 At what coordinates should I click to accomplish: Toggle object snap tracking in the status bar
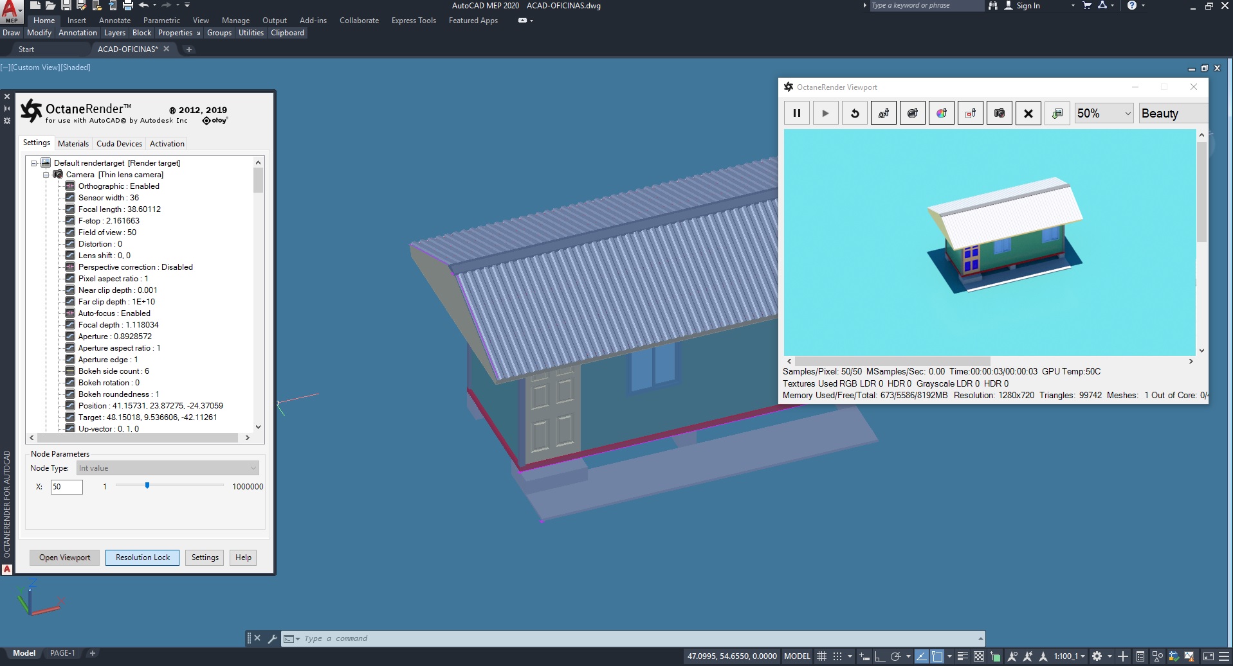922,656
